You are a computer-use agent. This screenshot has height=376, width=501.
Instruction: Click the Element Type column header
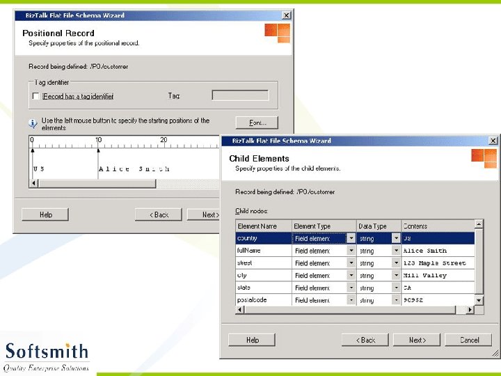tap(324, 226)
